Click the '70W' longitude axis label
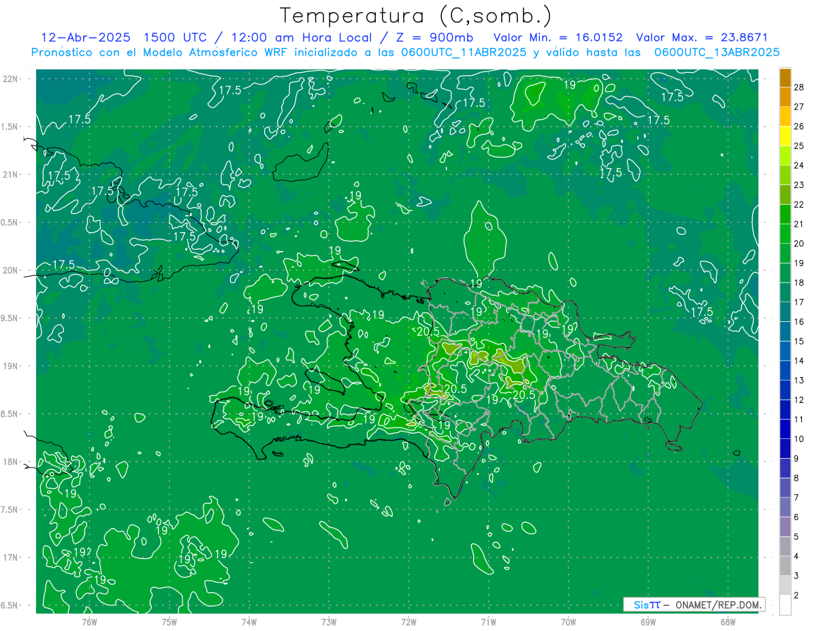Viewport: 817px width, 631px height. pos(568,622)
